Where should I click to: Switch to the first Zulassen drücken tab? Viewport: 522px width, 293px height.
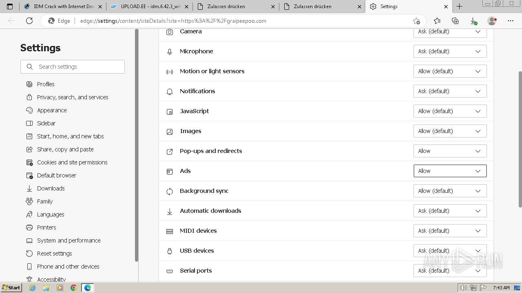click(236, 7)
